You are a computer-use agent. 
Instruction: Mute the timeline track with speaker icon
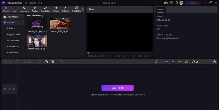[13, 89]
